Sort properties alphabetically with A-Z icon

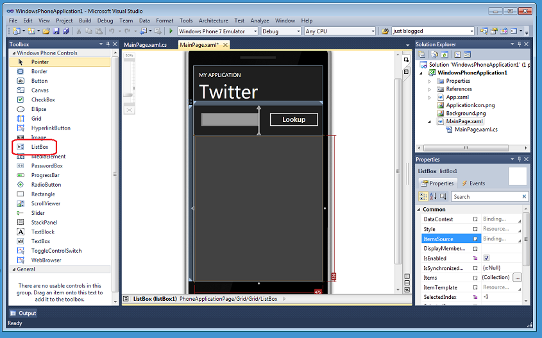coord(433,196)
